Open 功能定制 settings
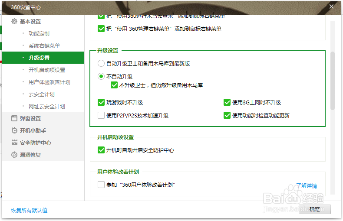343x221 pixels. pyautogui.click(x=39, y=34)
